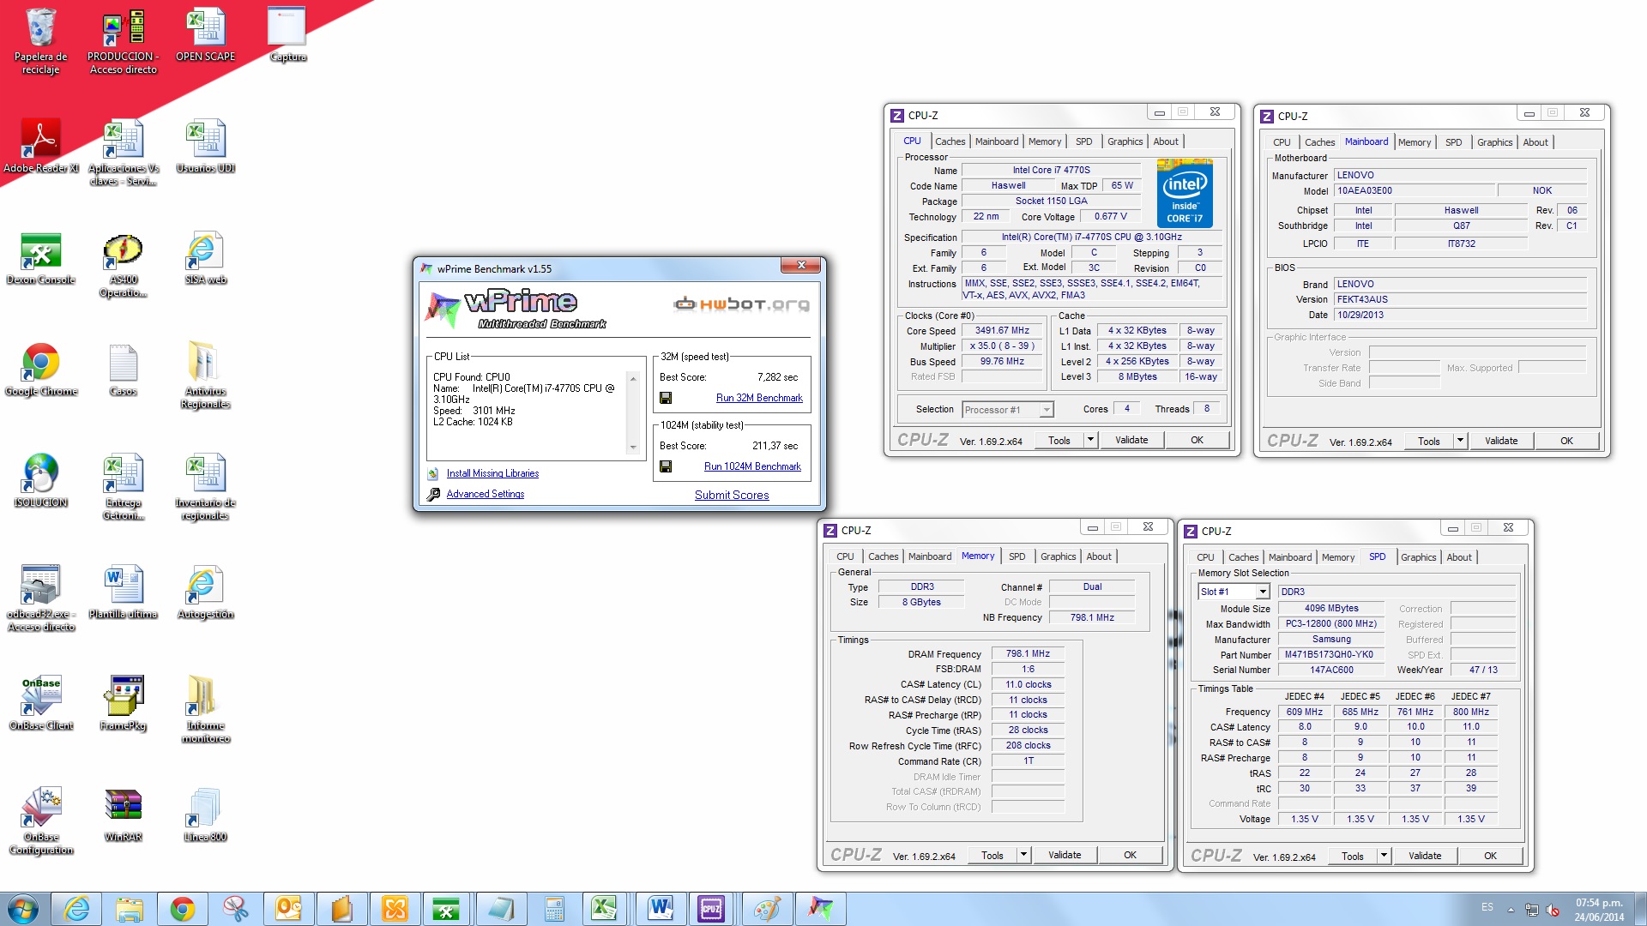This screenshot has height=926, width=1647.
Task: Switch to CPU-Z via its taskbar icon
Action: (x=711, y=909)
